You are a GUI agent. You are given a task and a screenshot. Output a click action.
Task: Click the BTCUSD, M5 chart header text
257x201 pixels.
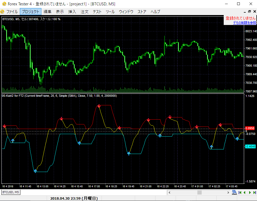pos(31,19)
